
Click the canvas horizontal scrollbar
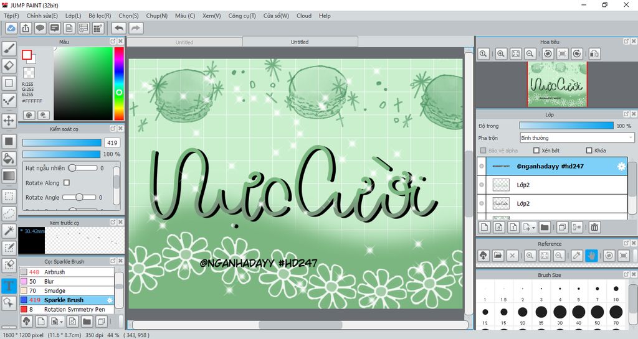[300, 325]
